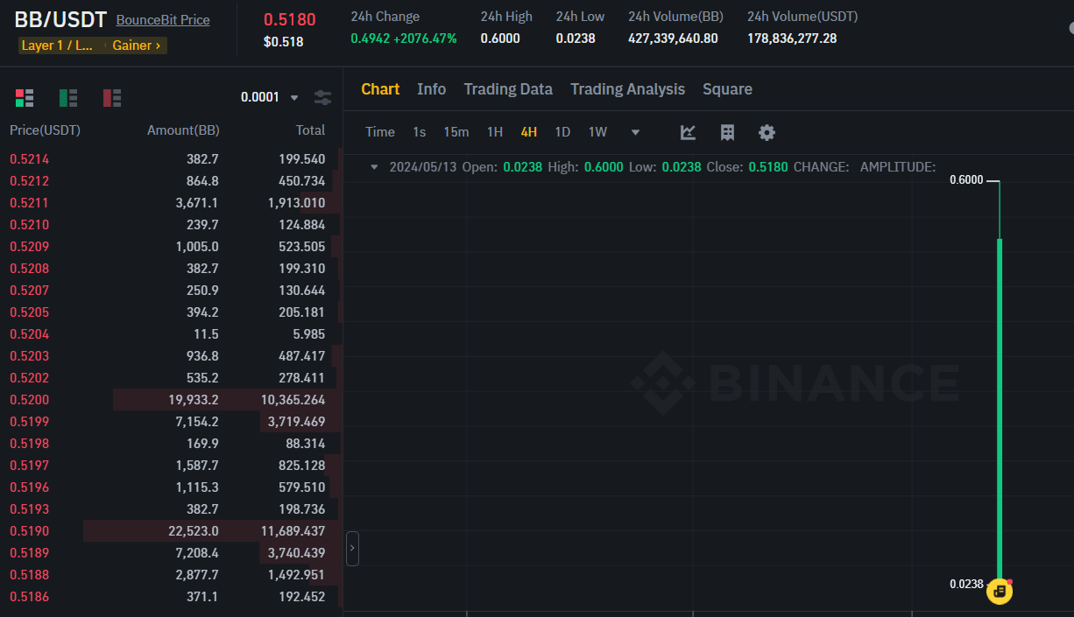The image size is (1074, 617).
Task: Switch order book to combined buy/sell view
Action: pos(25,98)
